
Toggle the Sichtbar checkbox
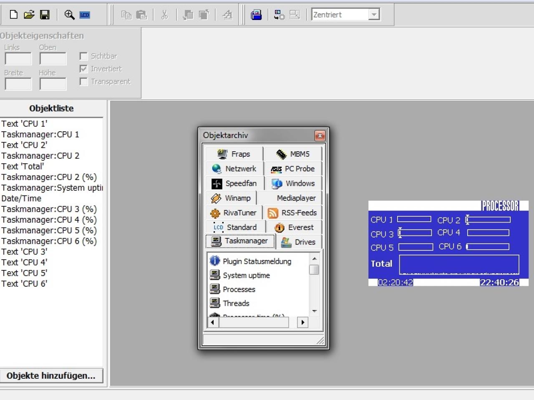[83, 56]
